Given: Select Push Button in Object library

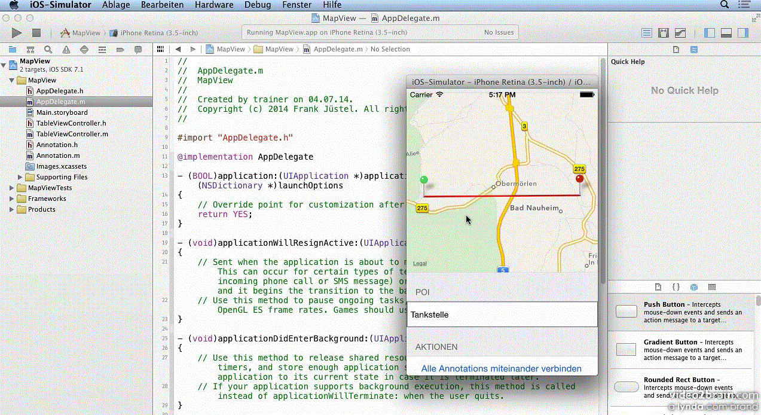Looking at the screenshot, I should pyautogui.click(x=680, y=312).
